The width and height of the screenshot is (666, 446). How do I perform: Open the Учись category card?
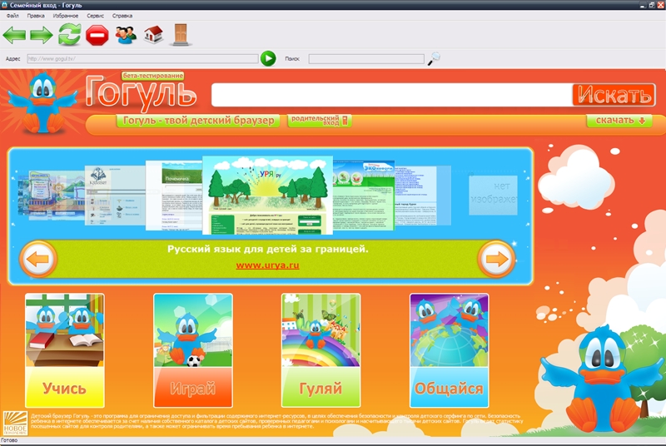pyautogui.click(x=65, y=350)
